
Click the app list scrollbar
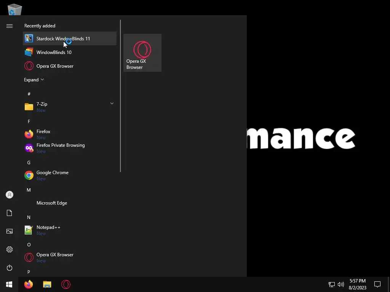(x=120, y=96)
